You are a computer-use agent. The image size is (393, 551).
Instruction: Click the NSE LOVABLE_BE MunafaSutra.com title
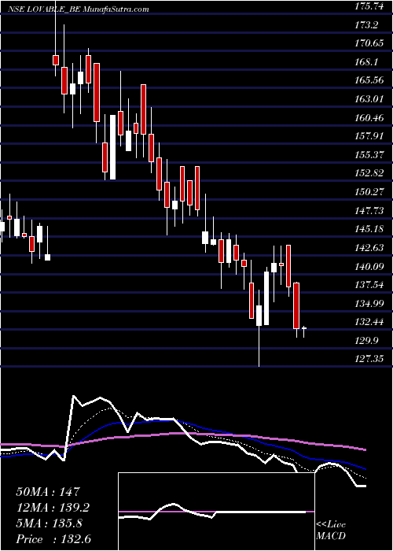click(x=79, y=9)
